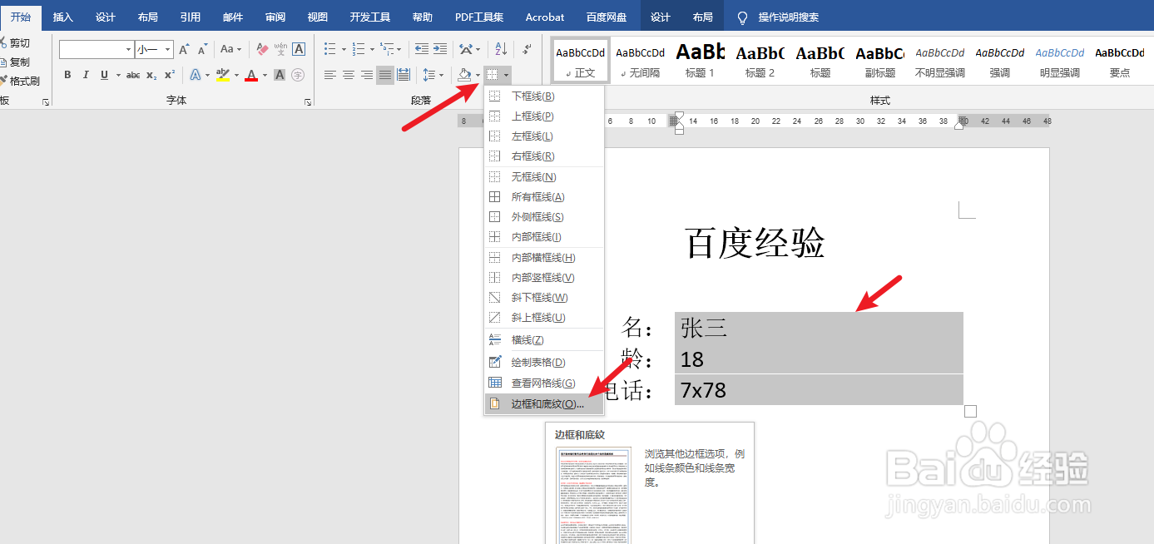This screenshot has height=544, width=1154.
Task: Click the 格式刷 format painter
Action: tap(20, 82)
